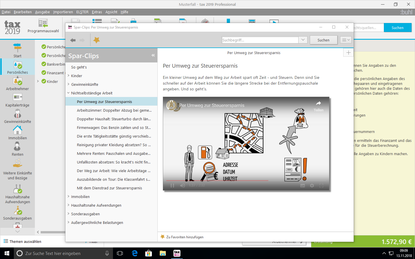415x259 pixels.
Task: Open the Extras menu
Action: 97,12
